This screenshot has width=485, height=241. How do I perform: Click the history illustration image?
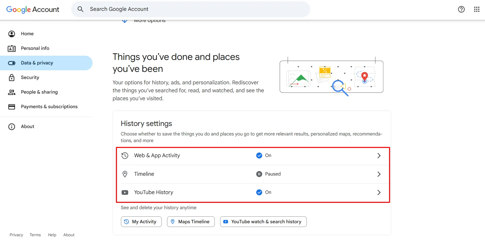[x=331, y=76]
